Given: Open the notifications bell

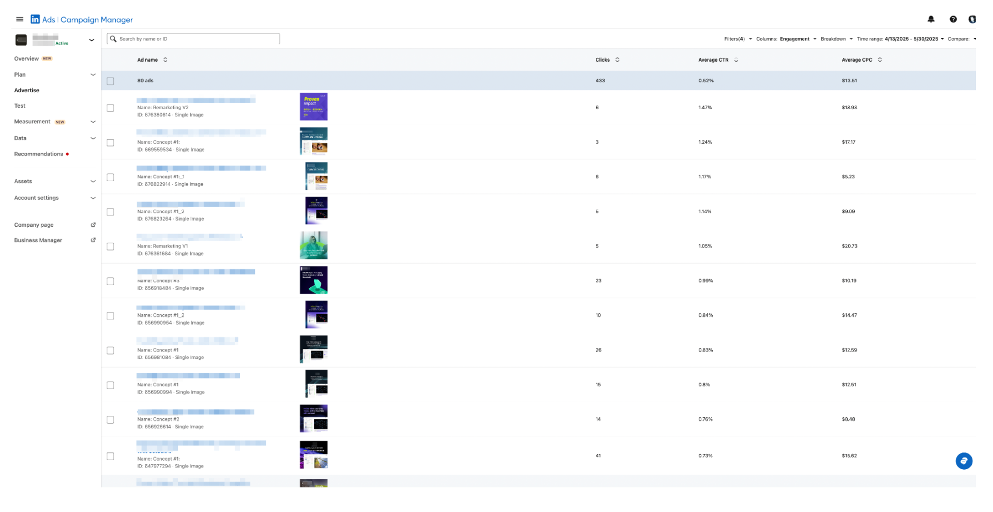Looking at the screenshot, I should 930,19.
